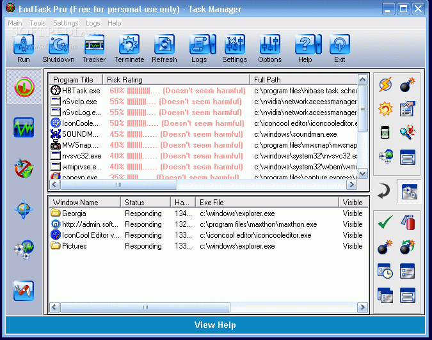Viewport: 432px width, 340px height.
Task: Open Settings sliders toolbar icon
Action: 235,44
